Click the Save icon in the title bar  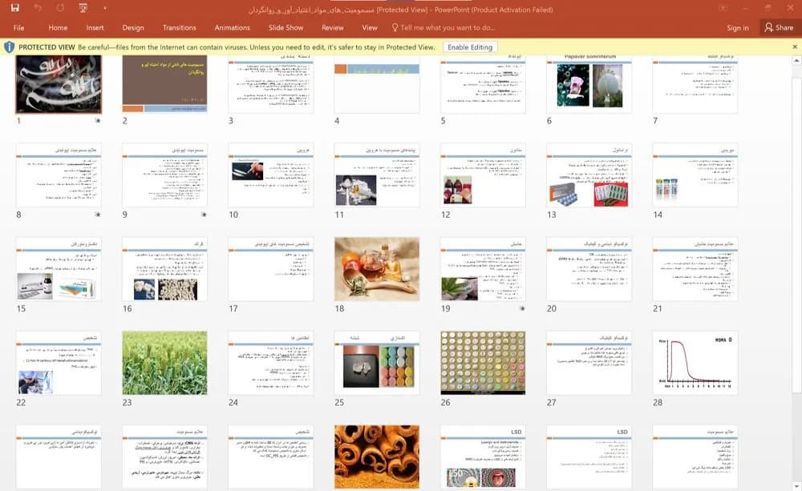point(14,8)
